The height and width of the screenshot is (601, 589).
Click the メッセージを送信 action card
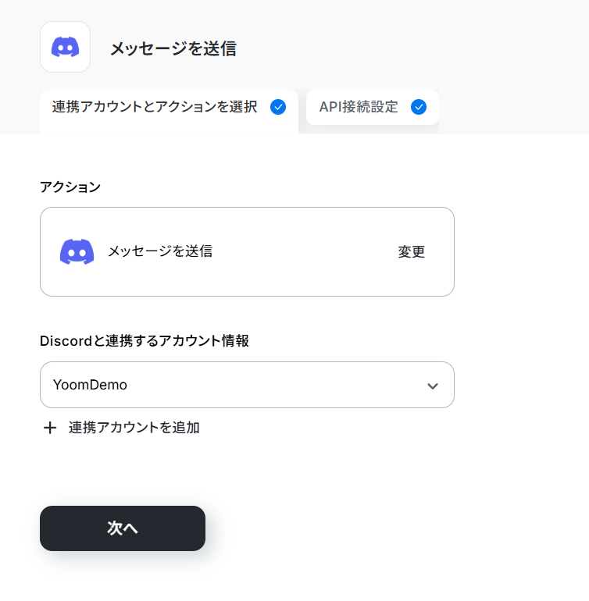[247, 252]
